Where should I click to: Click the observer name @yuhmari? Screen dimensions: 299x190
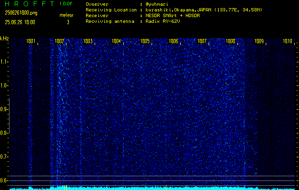(157, 4)
